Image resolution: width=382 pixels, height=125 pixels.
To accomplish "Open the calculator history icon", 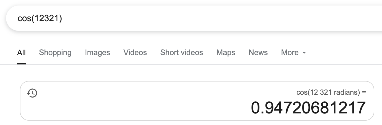I will (x=32, y=93).
